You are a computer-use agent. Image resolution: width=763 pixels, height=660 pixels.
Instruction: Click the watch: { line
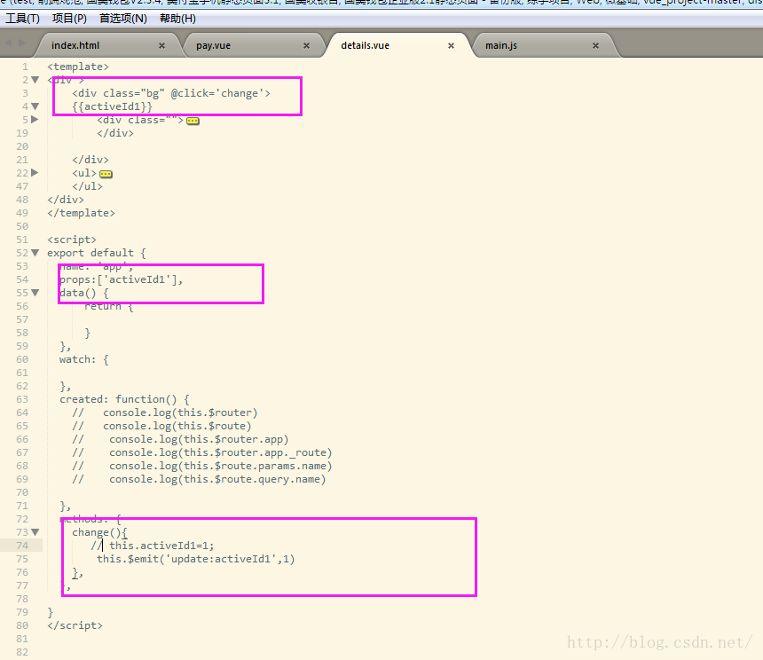[x=83, y=359]
